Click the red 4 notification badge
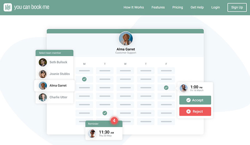The image size is (250, 145). pos(114,120)
